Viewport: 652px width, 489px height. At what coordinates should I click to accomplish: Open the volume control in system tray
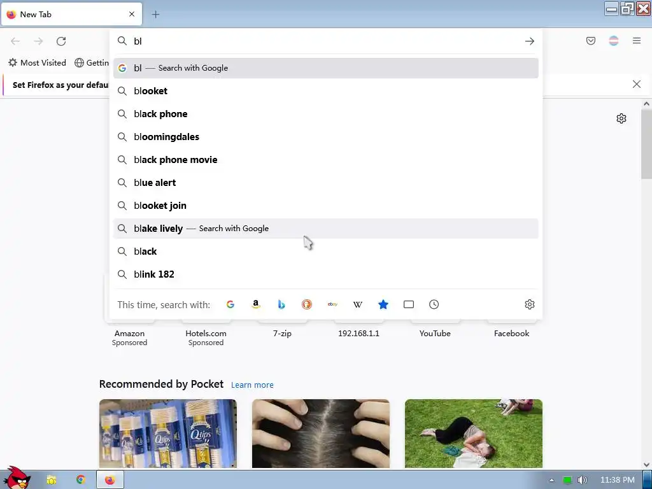(x=583, y=480)
